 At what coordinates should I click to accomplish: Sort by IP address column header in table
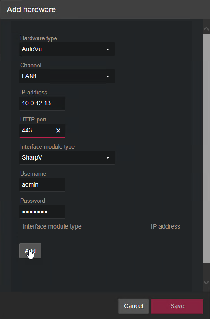(165, 226)
